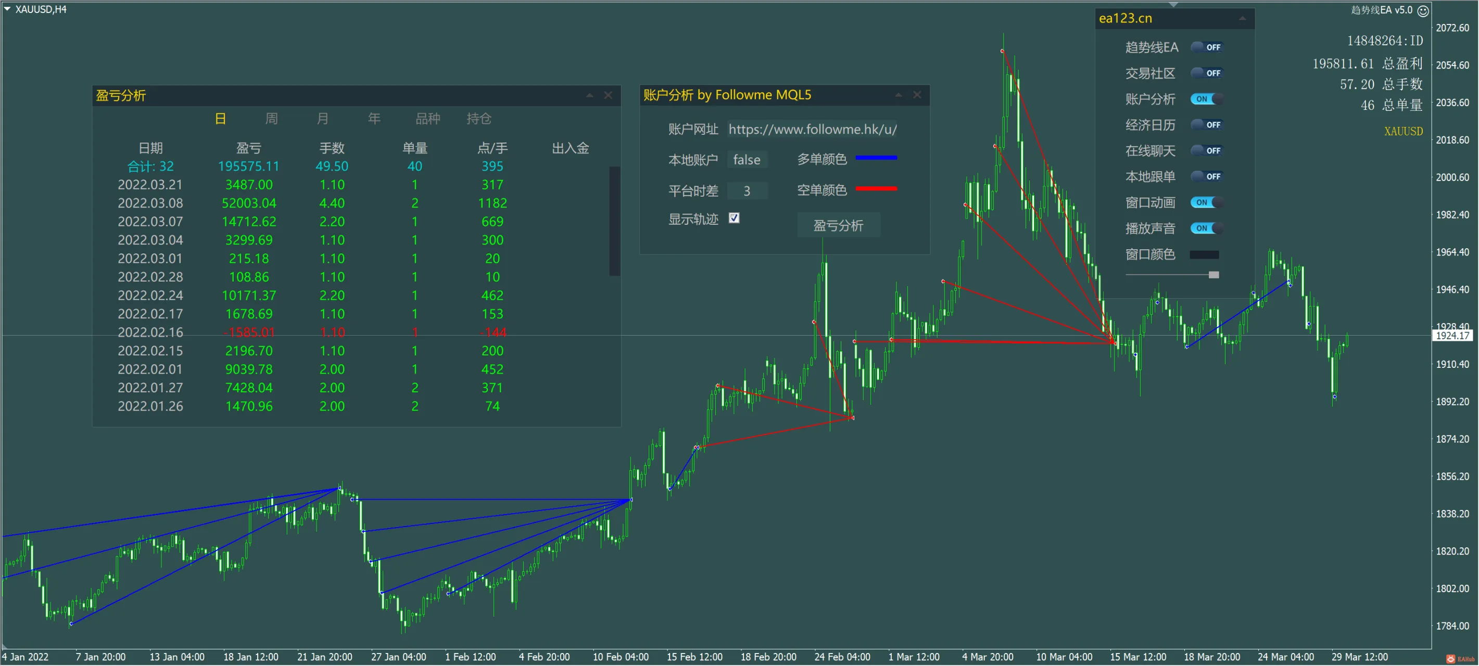Image resolution: width=1479 pixels, height=666 pixels.
Task: Uncheck the 显示轨迹 checkbox
Action: click(734, 218)
